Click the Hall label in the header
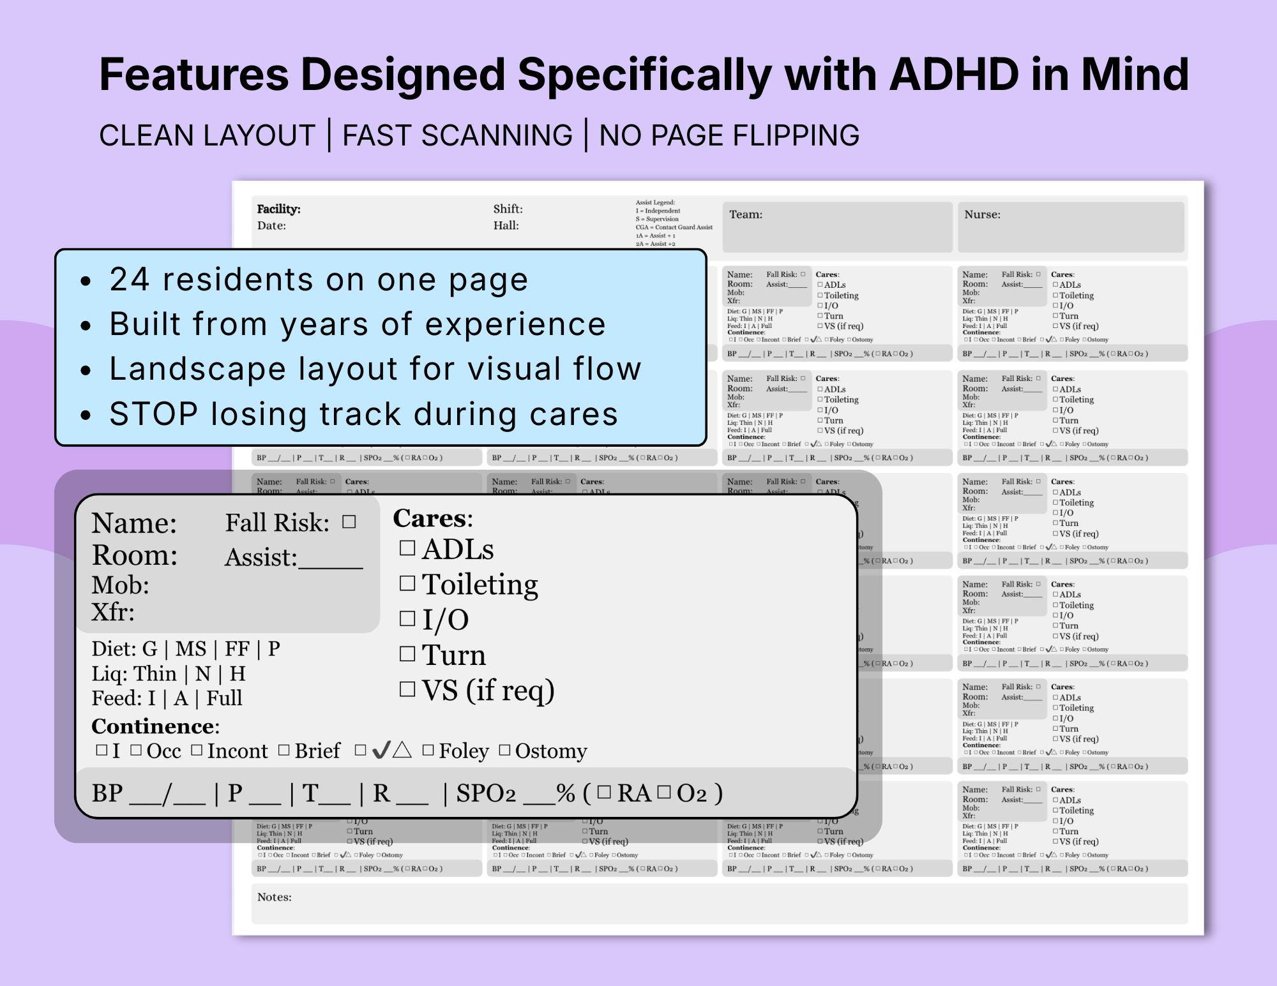1277x986 pixels. coord(506,225)
